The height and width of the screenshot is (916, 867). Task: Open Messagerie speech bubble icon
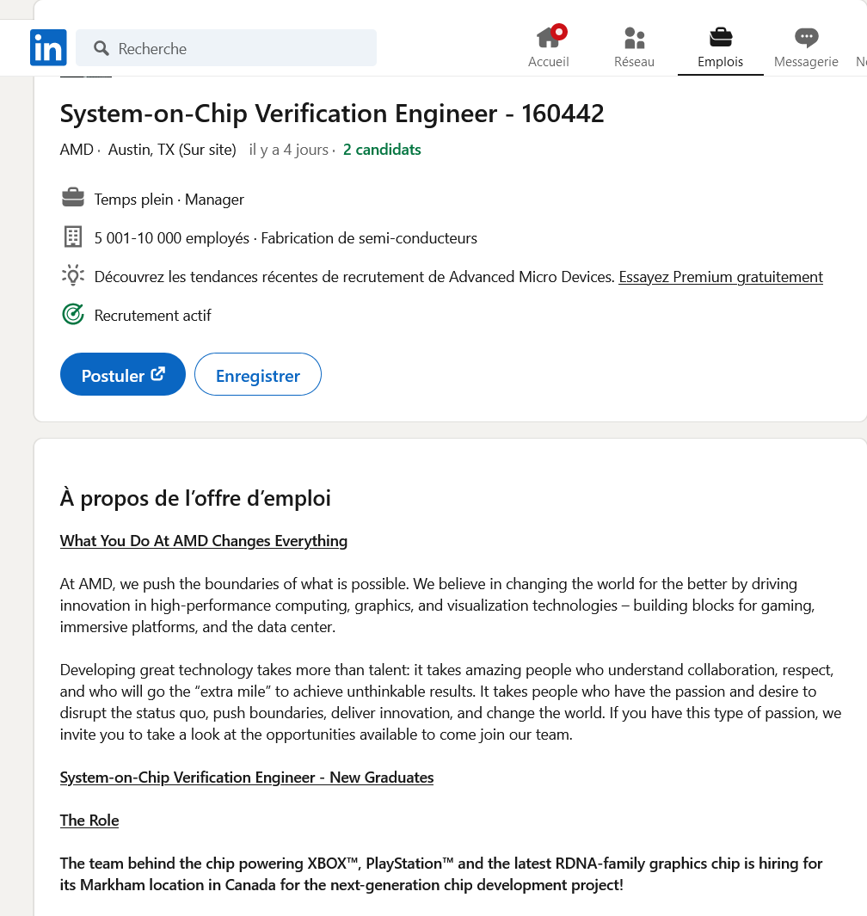[806, 47]
